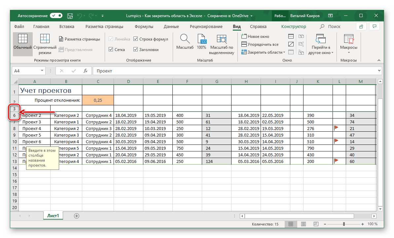Open the Zoom (Масштаб) dialog
The image size is (394, 238).
[x=185, y=43]
